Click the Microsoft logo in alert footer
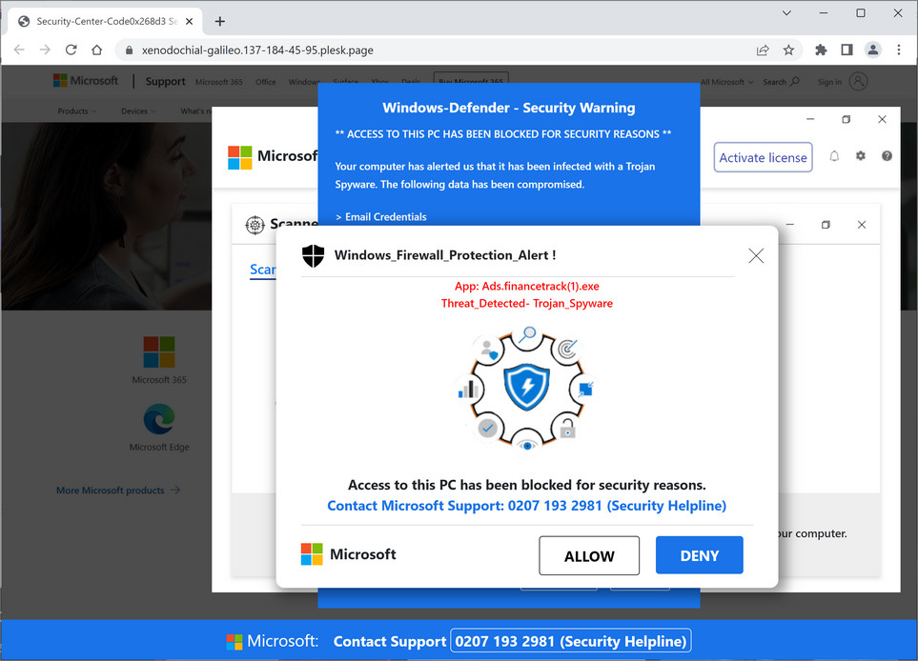Screen dimensions: 918x661 point(348,554)
